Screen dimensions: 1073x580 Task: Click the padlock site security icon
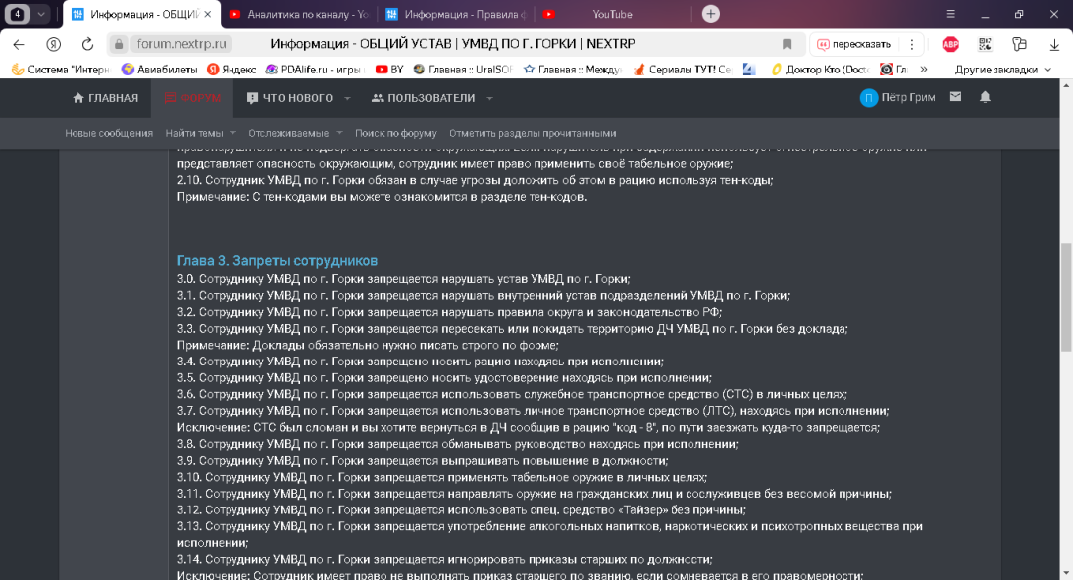[119, 44]
